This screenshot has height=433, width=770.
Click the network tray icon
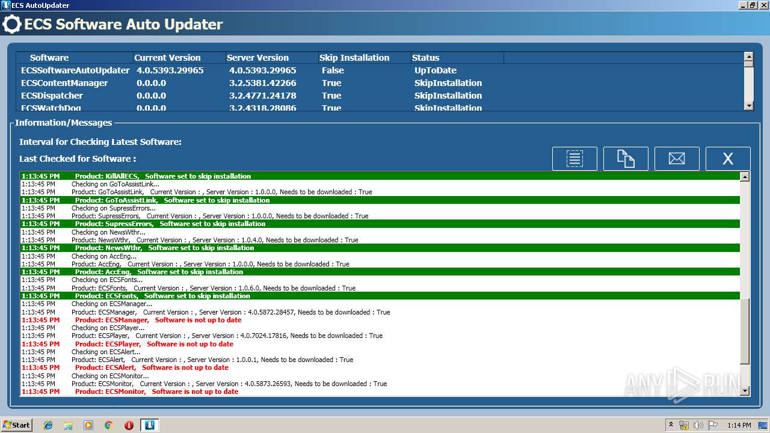(x=684, y=425)
